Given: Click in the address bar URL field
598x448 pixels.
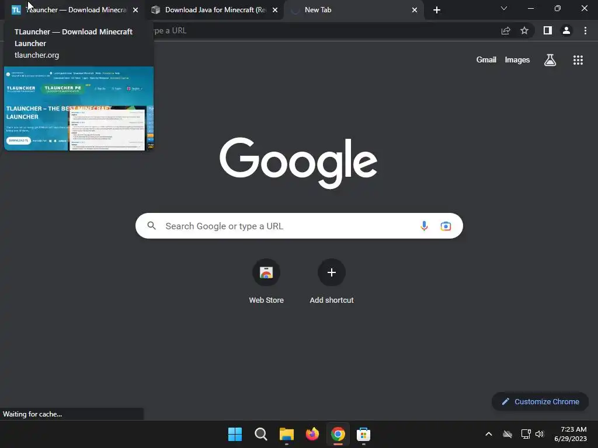Looking at the screenshot, I should [x=324, y=30].
